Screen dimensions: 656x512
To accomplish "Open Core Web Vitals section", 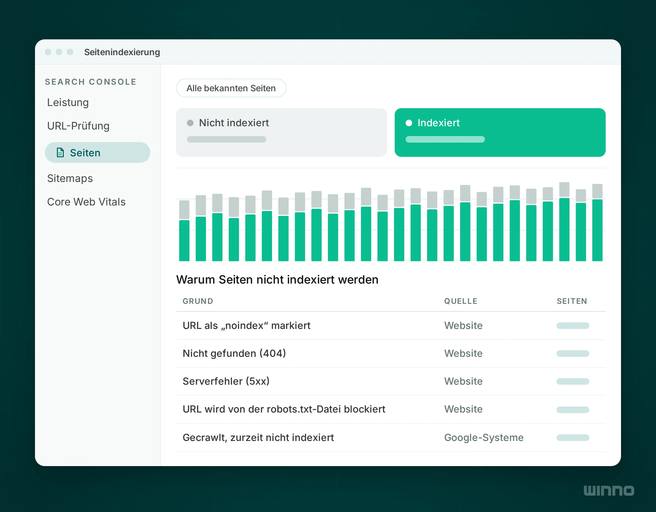I will coord(86,202).
